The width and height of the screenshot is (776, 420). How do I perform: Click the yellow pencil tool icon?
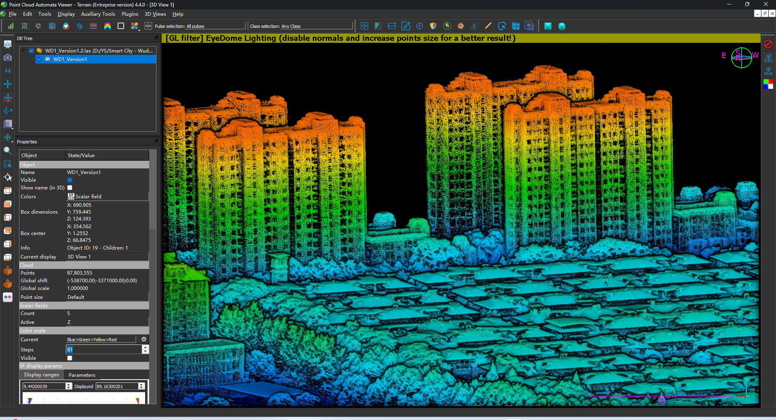point(488,26)
